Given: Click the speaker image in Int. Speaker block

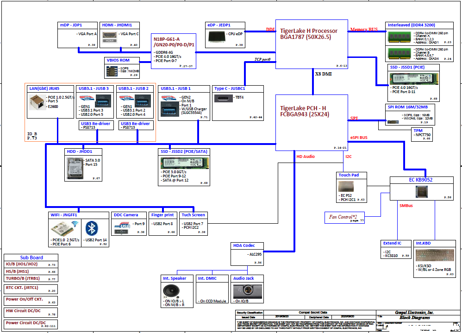Looking at the screenshot, I should 171,291.
